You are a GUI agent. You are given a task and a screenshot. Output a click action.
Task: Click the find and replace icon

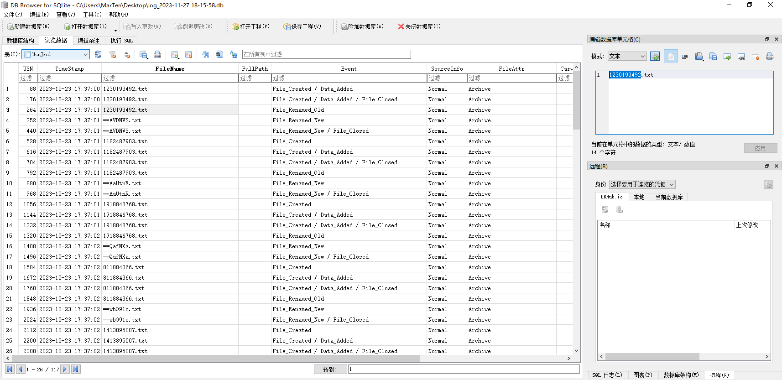pos(234,55)
